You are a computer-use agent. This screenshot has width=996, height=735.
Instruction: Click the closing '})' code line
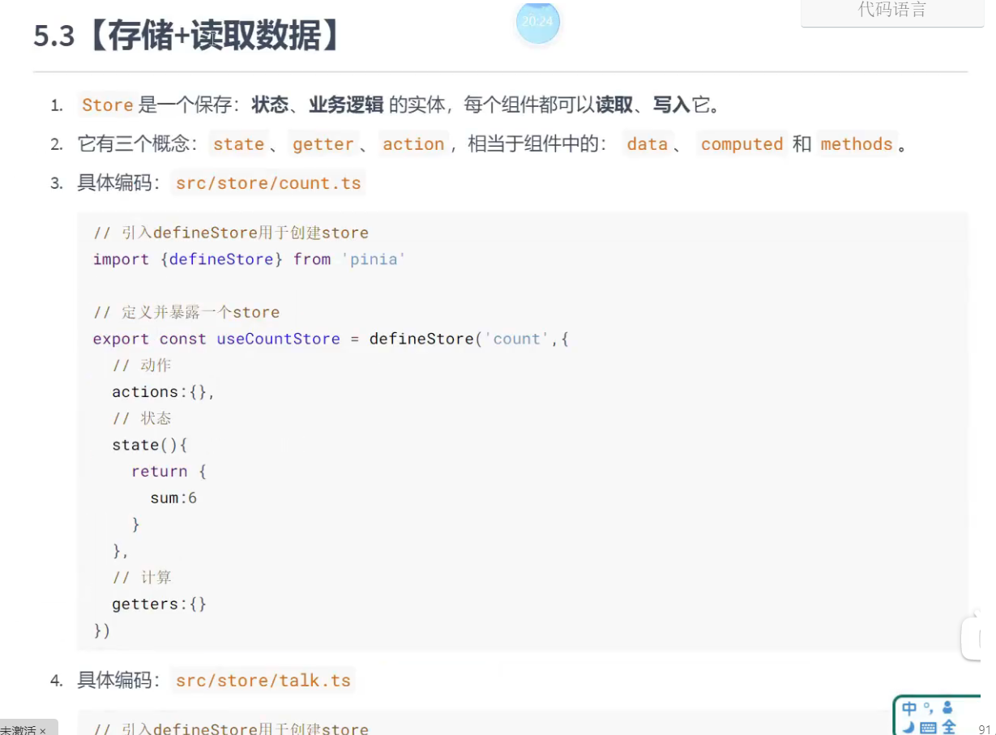tap(102, 630)
